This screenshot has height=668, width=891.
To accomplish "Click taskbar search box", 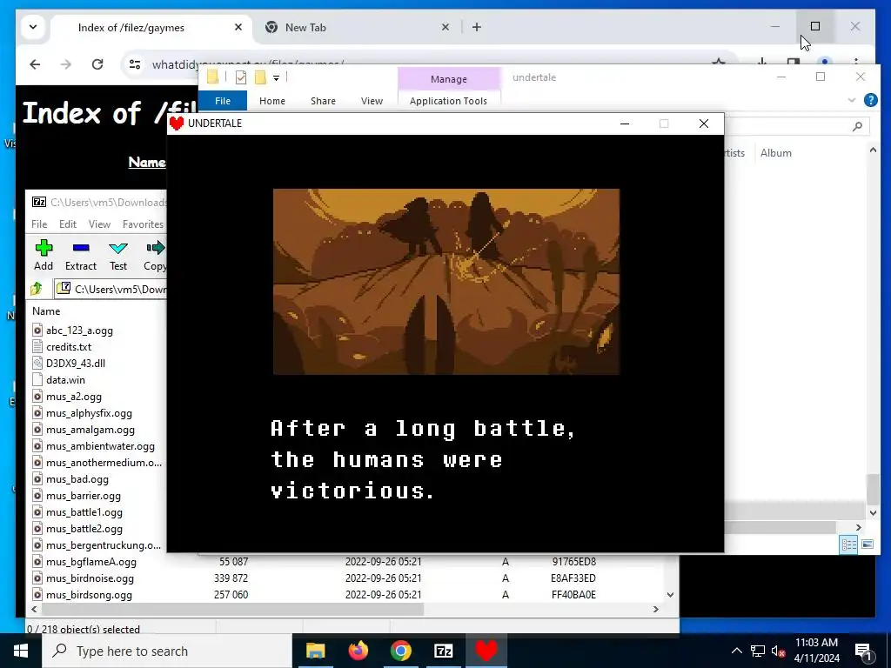I will click(x=167, y=651).
